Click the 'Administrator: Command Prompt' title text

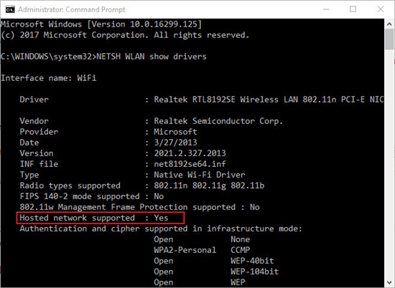72,9
